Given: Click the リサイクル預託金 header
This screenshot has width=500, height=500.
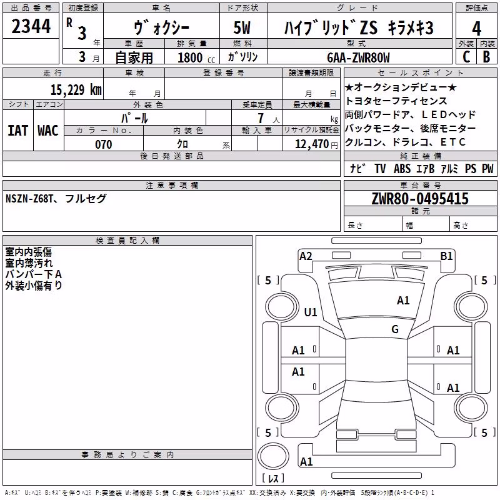Looking at the screenshot, I should pos(311,130).
